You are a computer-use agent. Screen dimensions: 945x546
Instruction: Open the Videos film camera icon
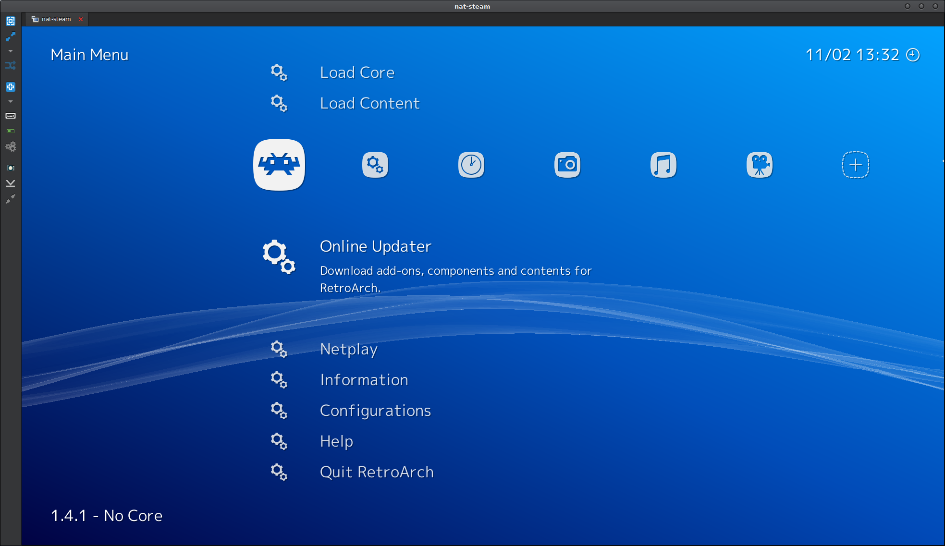point(759,164)
